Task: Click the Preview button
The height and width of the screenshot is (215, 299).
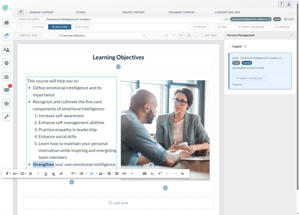Action: tap(200, 27)
